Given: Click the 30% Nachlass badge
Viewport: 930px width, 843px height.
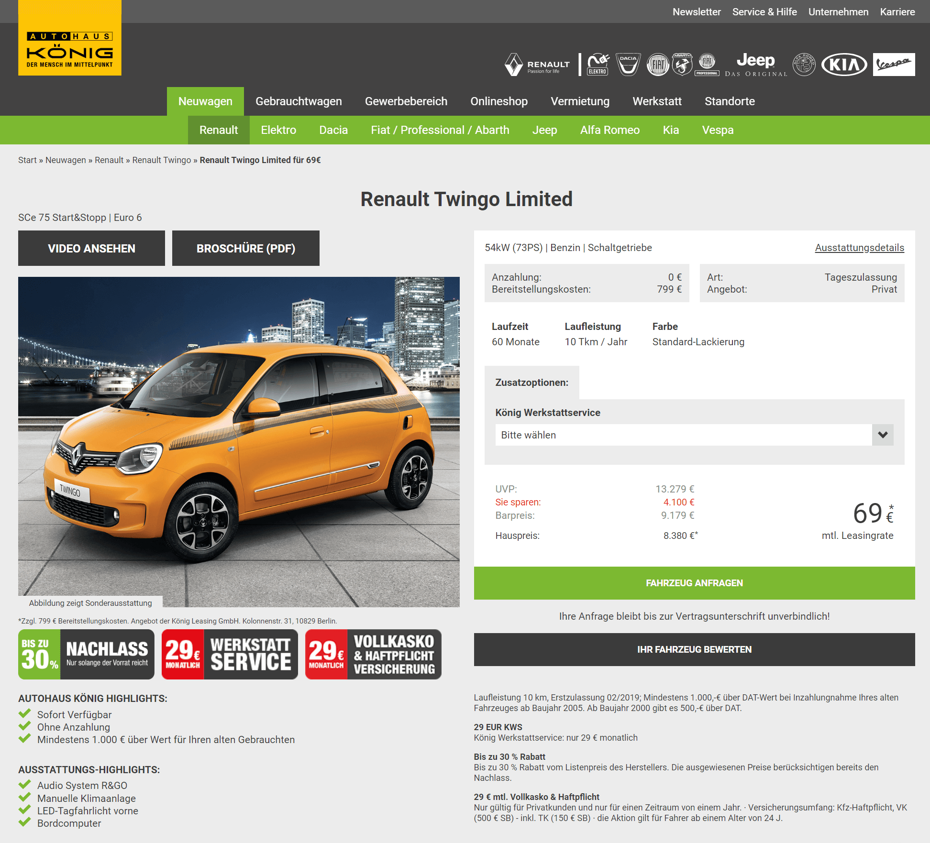Looking at the screenshot, I should pos(86,654).
